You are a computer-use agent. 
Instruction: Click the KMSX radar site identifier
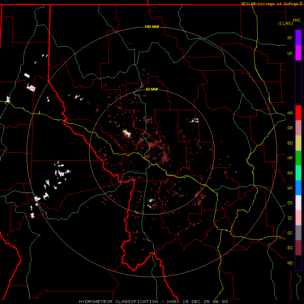(174, 302)
